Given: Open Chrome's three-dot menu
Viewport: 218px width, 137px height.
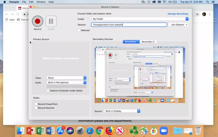Looking at the screenshot, I should pyautogui.click(x=210, y=14).
